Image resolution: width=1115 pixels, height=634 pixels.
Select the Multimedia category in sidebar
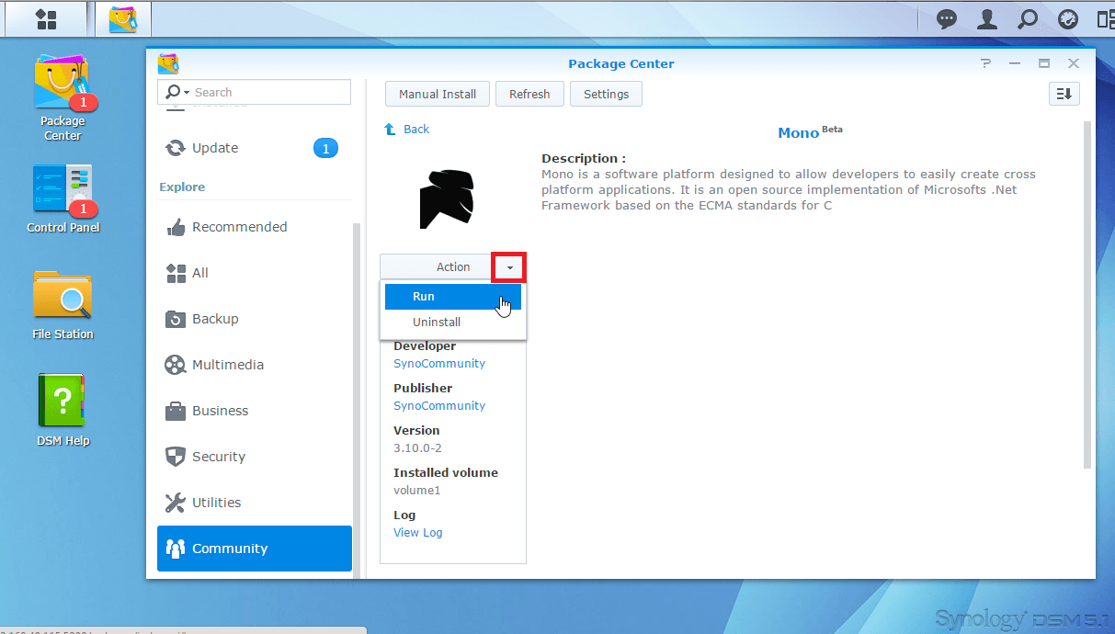[x=227, y=365]
